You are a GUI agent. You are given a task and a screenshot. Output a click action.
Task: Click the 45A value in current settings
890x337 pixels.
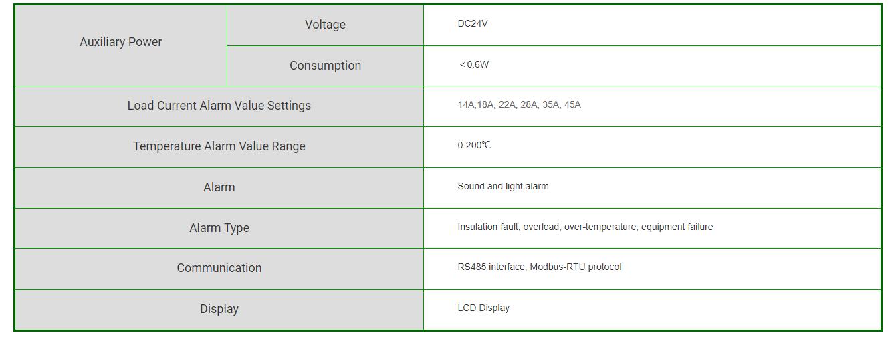point(572,105)
